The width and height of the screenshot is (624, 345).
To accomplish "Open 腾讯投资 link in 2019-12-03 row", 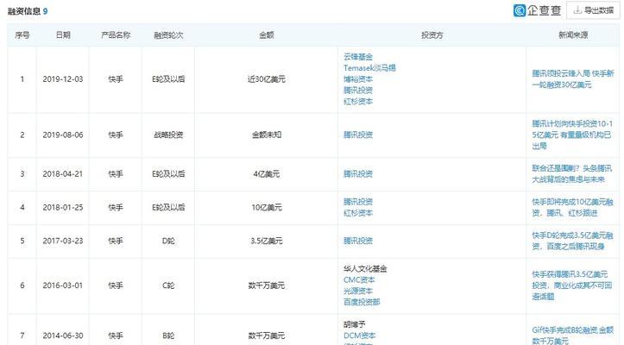I will tap(358, 91).
